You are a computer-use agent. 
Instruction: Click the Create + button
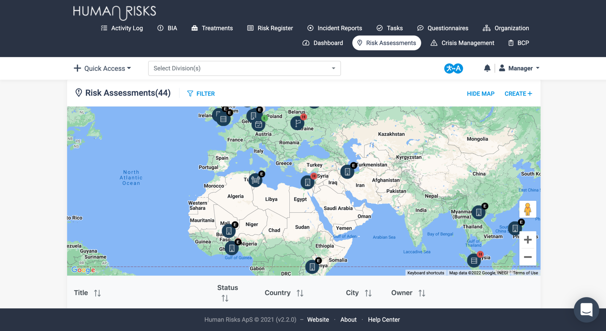(518, 94)
